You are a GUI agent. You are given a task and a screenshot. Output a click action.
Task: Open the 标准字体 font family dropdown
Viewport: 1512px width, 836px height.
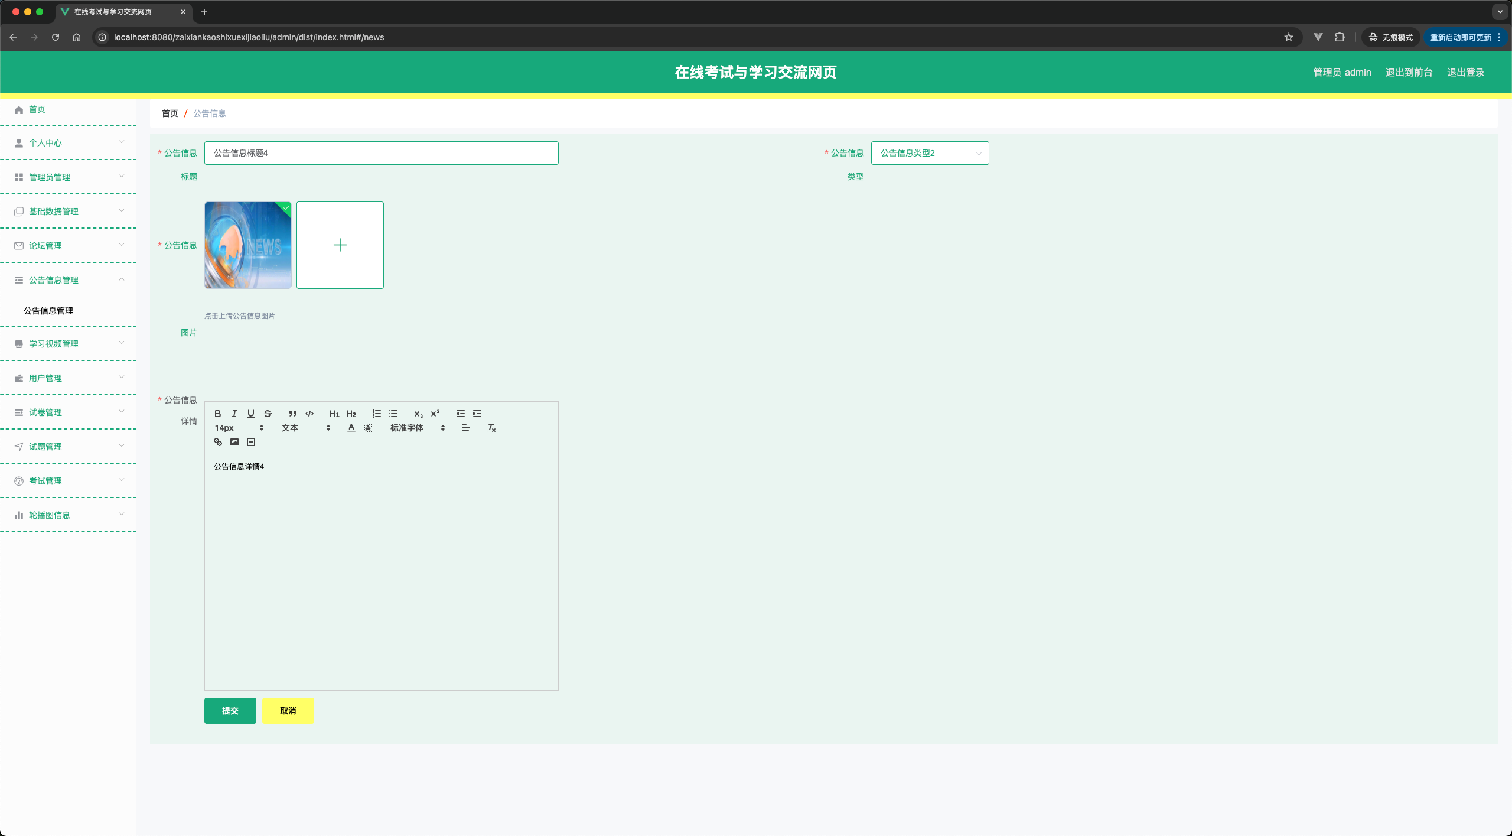[417, 428]
